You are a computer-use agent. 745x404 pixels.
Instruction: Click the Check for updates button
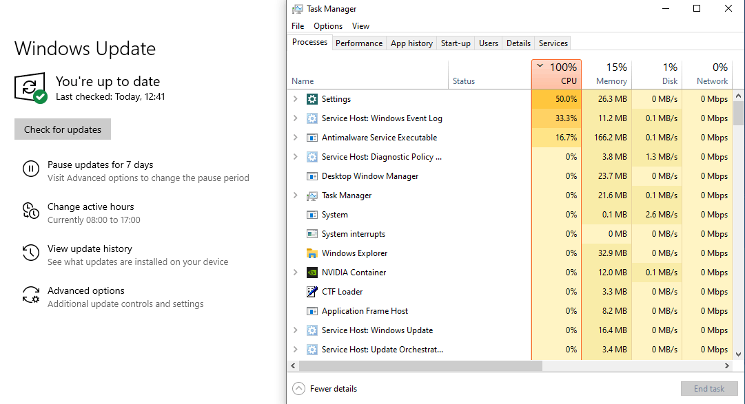pyautogui.click(x=63, y=129)
